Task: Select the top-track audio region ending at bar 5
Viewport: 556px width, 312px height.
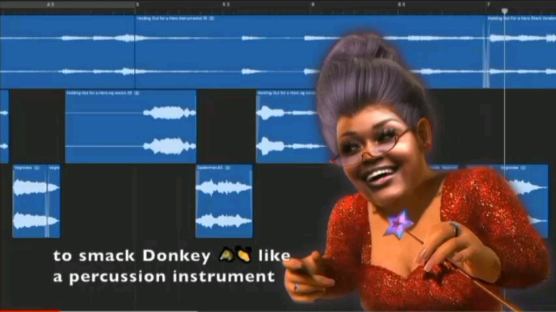Action: coord(67,52)
